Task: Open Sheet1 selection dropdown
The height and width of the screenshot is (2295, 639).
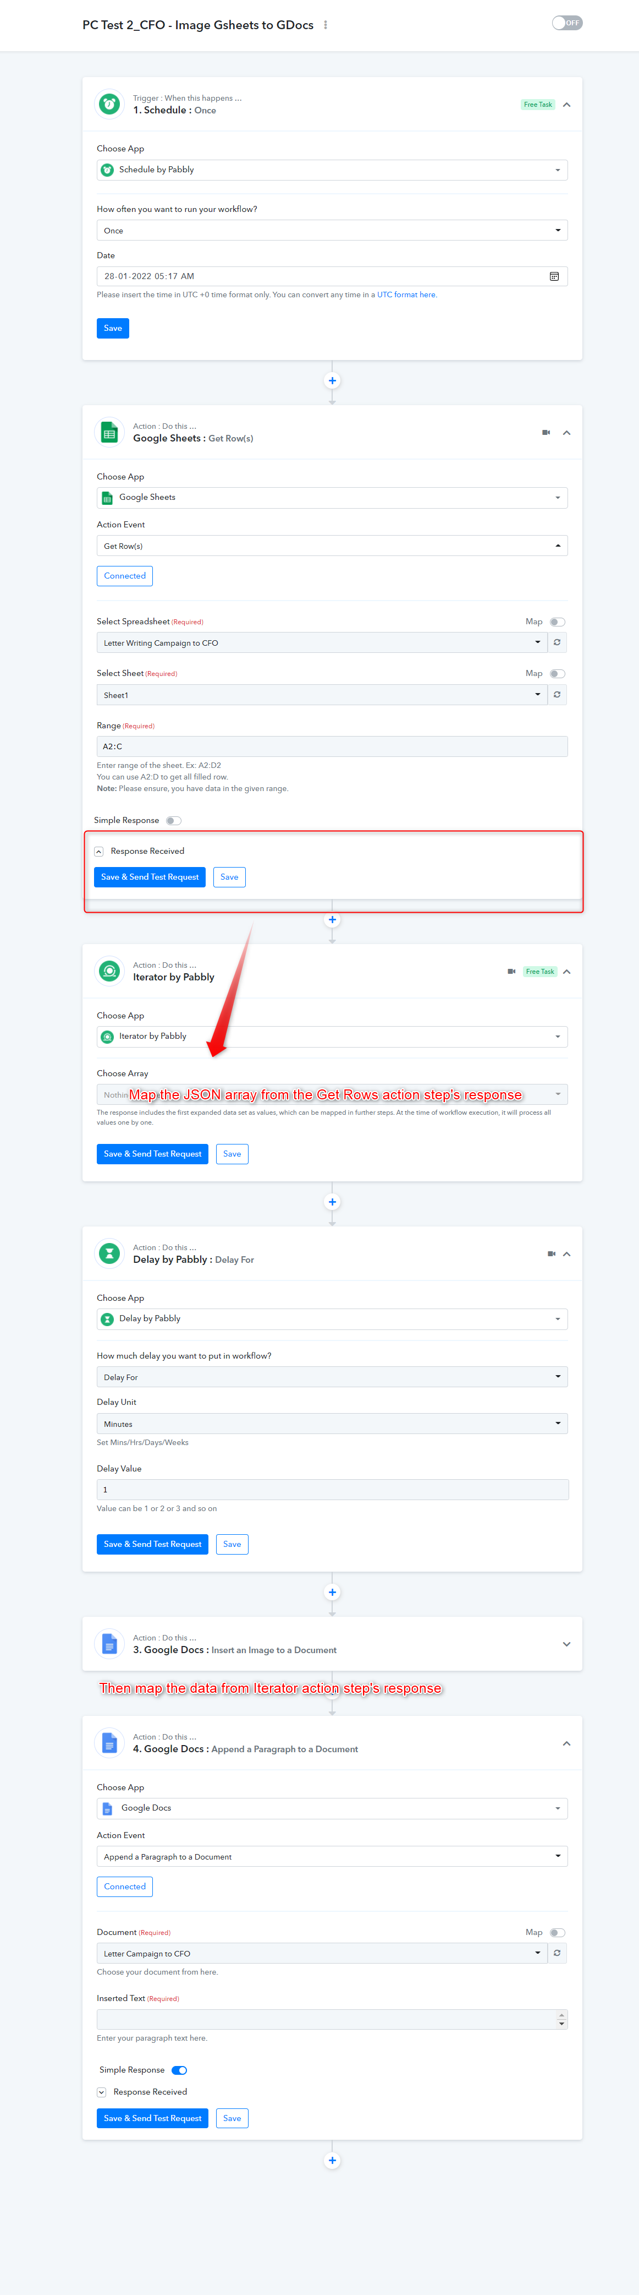Action: point(322,695)
